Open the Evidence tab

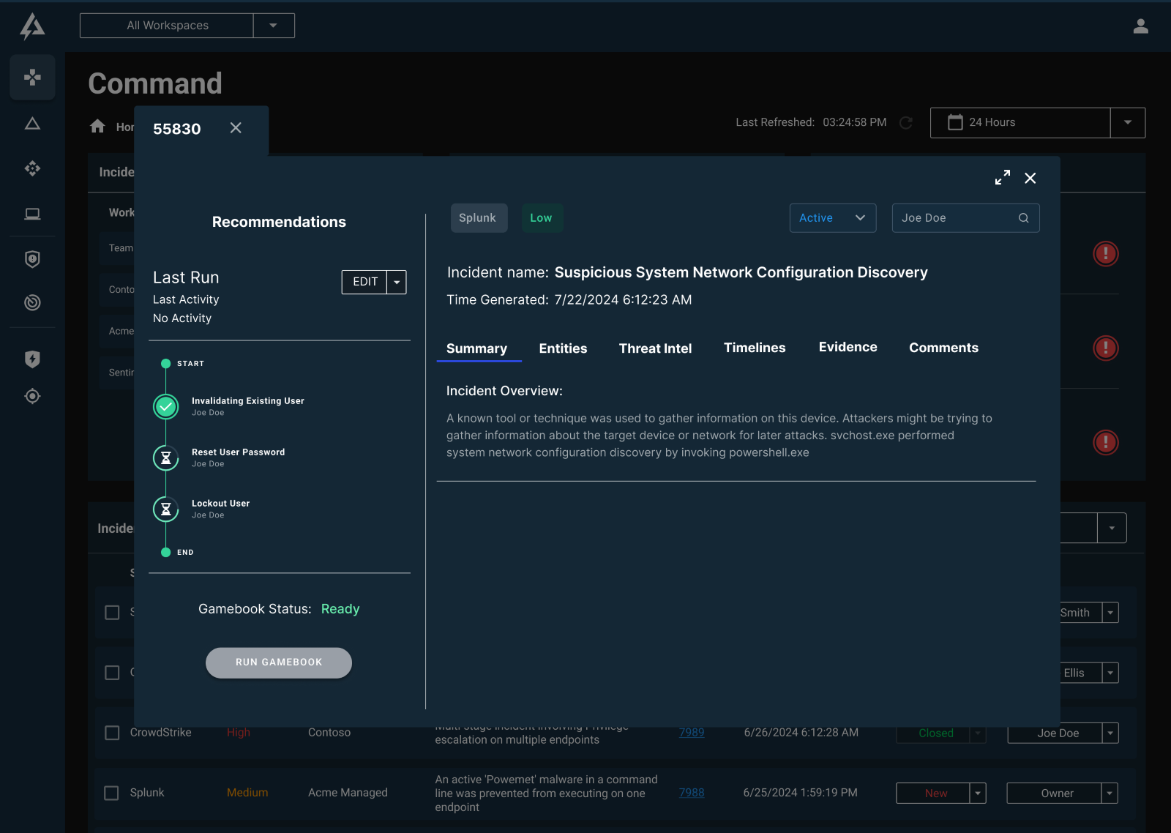848,348
